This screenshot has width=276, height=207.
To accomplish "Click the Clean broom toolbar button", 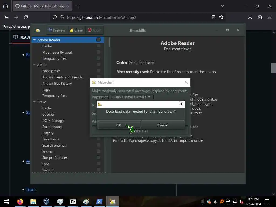I will (x=76, y=30).
